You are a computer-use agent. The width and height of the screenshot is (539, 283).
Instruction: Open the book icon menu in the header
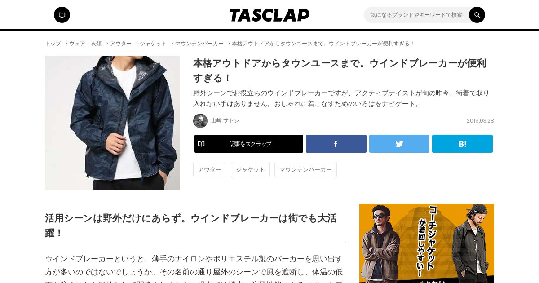click(62, 15)
